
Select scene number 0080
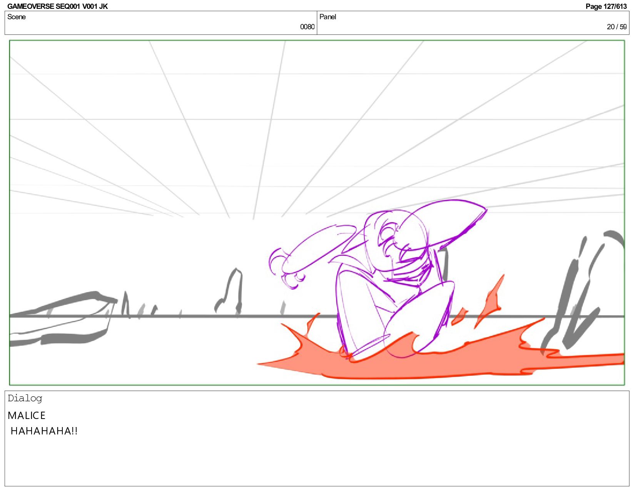[307, 27]
